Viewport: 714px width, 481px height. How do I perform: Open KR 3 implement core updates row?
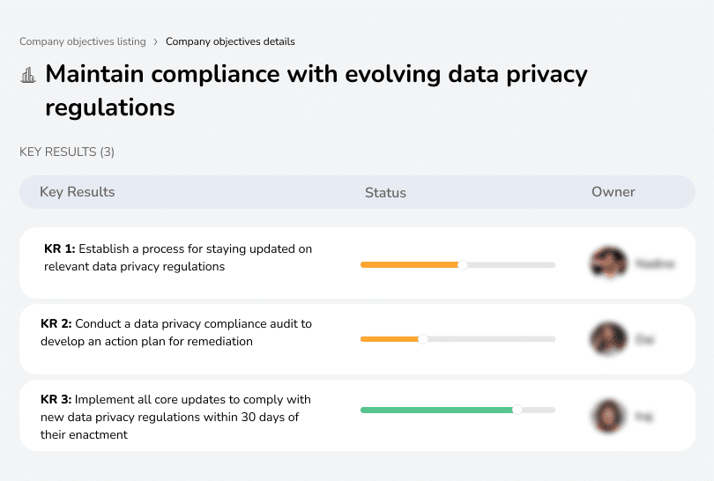(x=175, y=417)
